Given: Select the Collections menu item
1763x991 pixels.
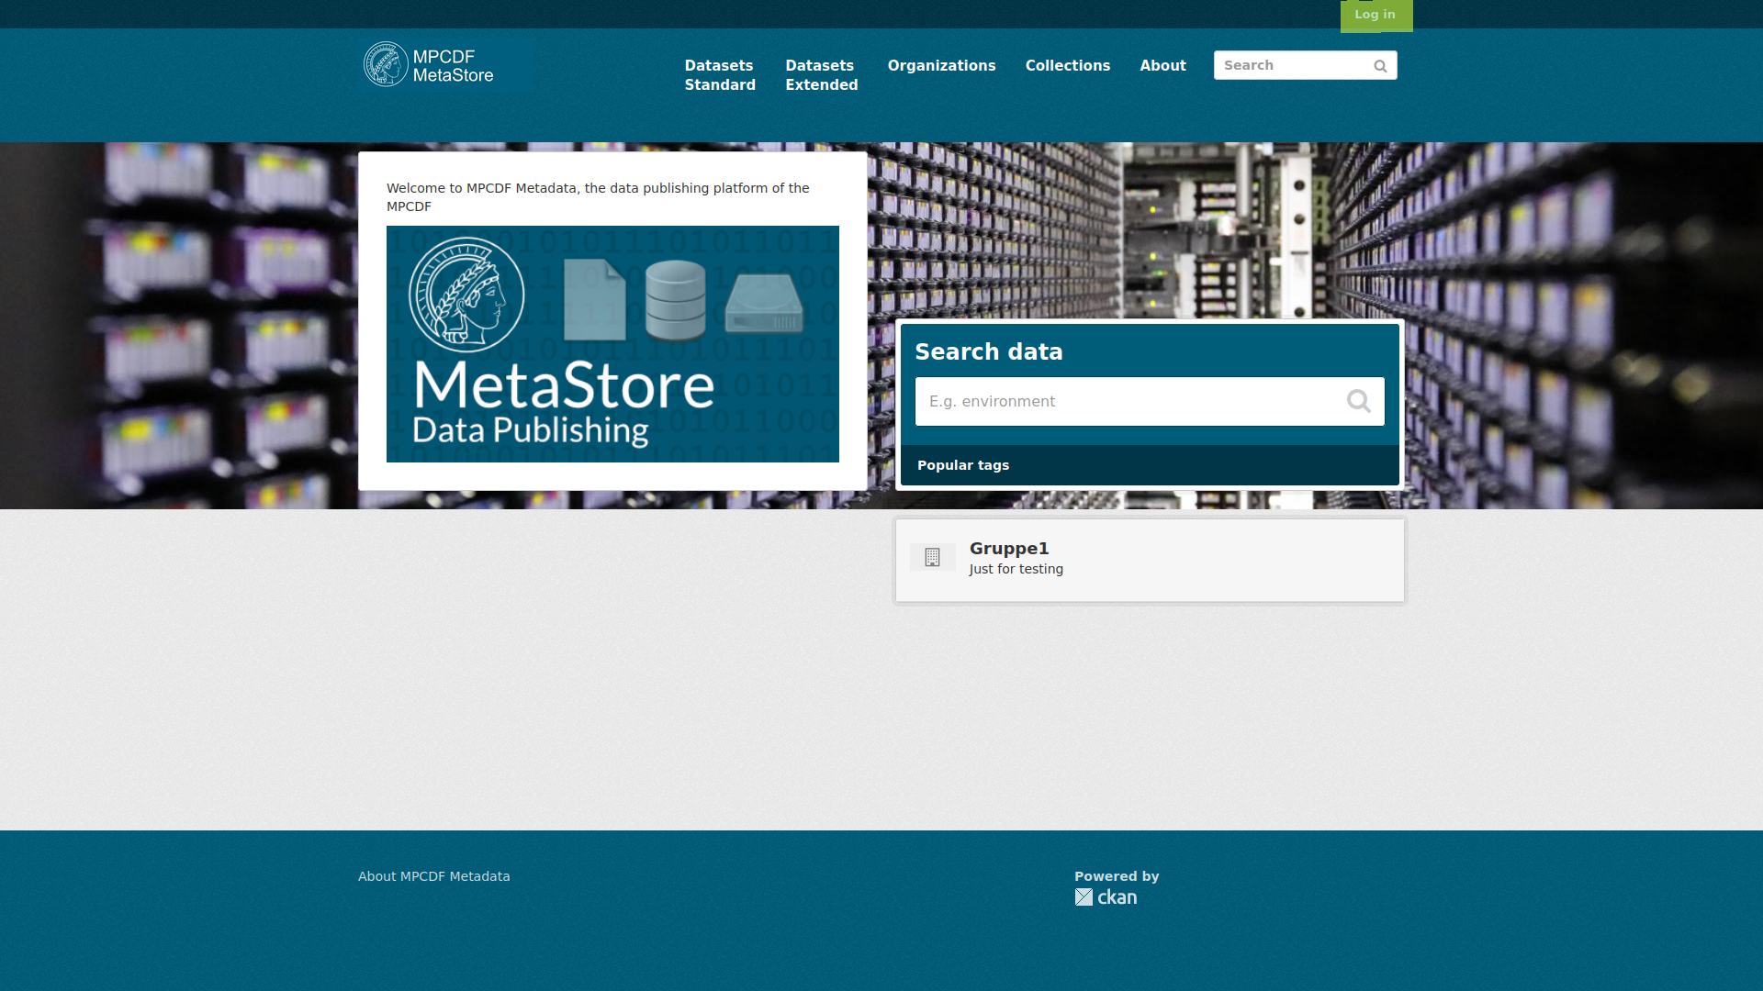Looking at the screenshot, I should click(1067, 65).
